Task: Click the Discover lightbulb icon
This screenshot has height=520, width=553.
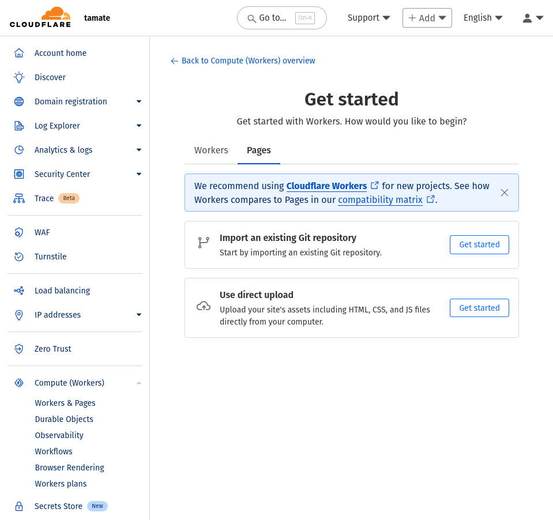Action: (x=19, y=77)
